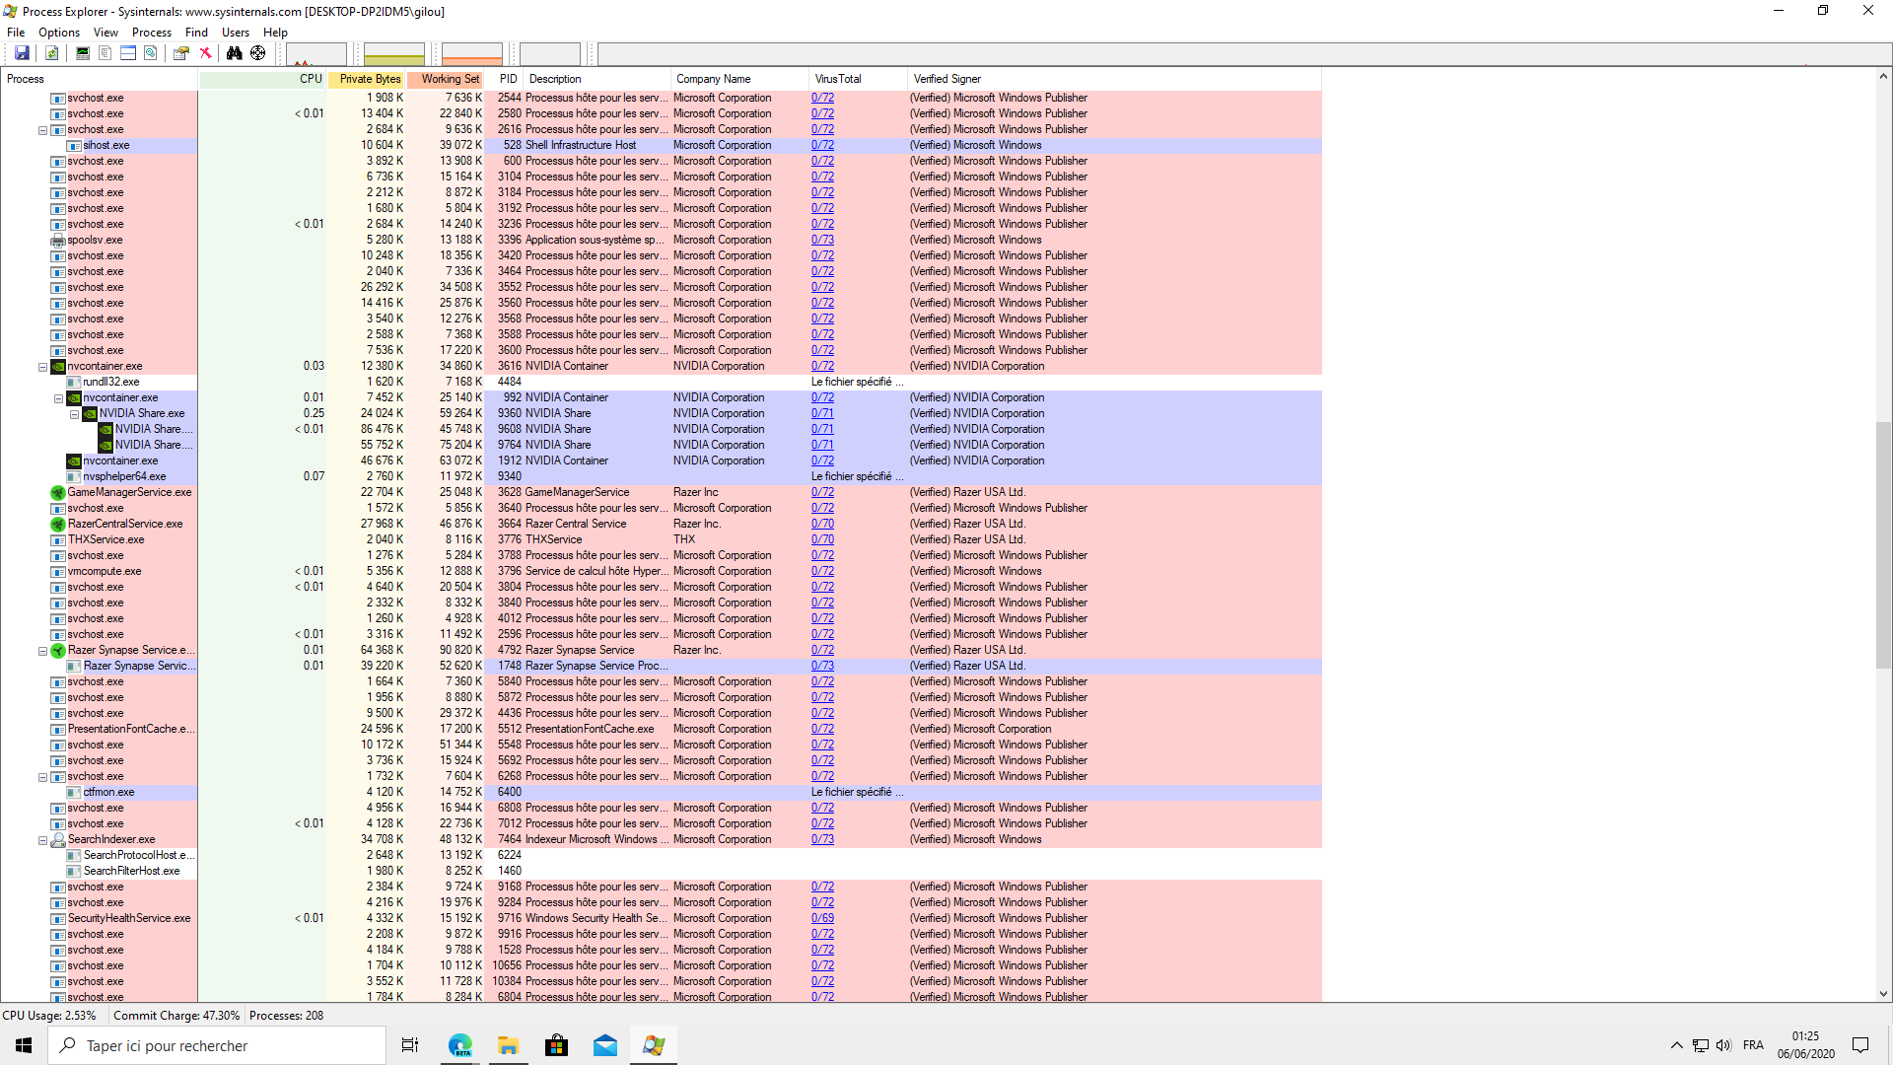Click the Kill Process red X icon
The width and height of the screenshot is (1893, 1065).
point(205,53)
